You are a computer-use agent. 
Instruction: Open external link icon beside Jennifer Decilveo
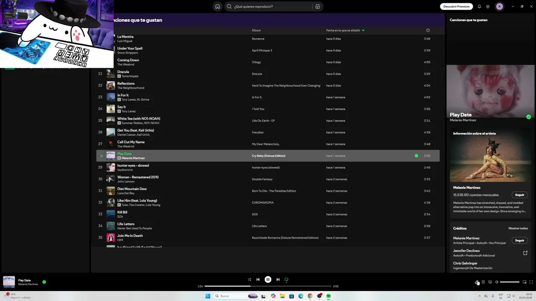[526, 253]
